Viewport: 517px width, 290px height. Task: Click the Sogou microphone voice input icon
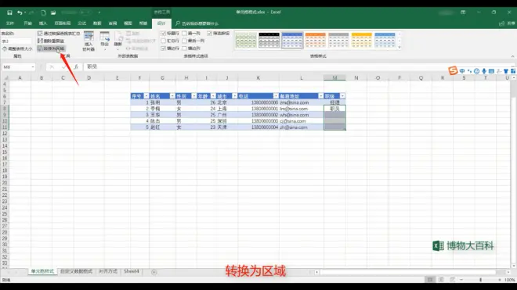tap(483, 71)
